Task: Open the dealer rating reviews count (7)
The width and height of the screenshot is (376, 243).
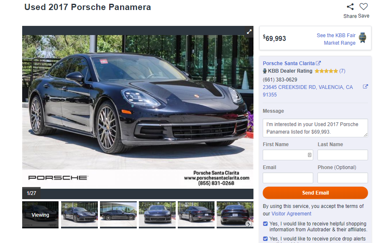Action: click(x=342, y=71)
